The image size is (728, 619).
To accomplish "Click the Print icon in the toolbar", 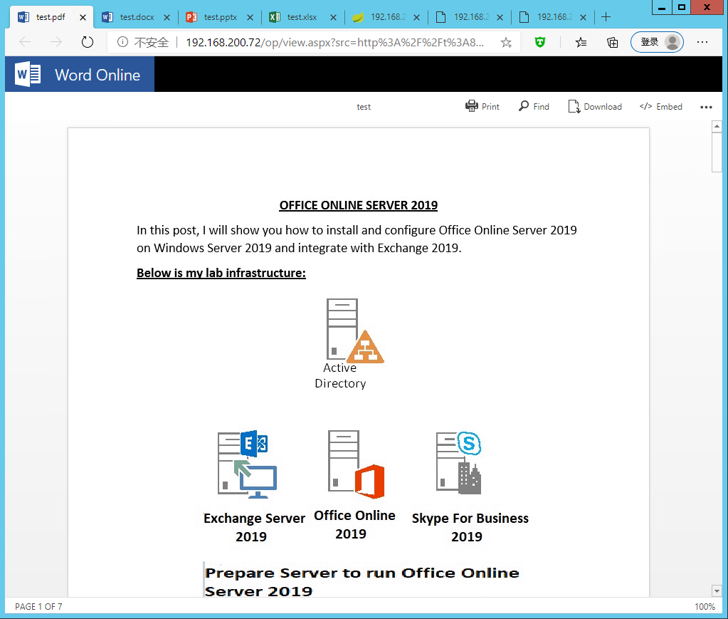I will point(471,106).
